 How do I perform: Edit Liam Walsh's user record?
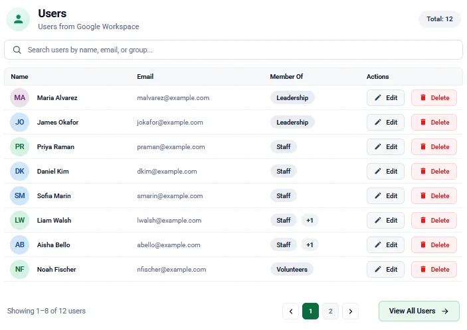point(385,221)
